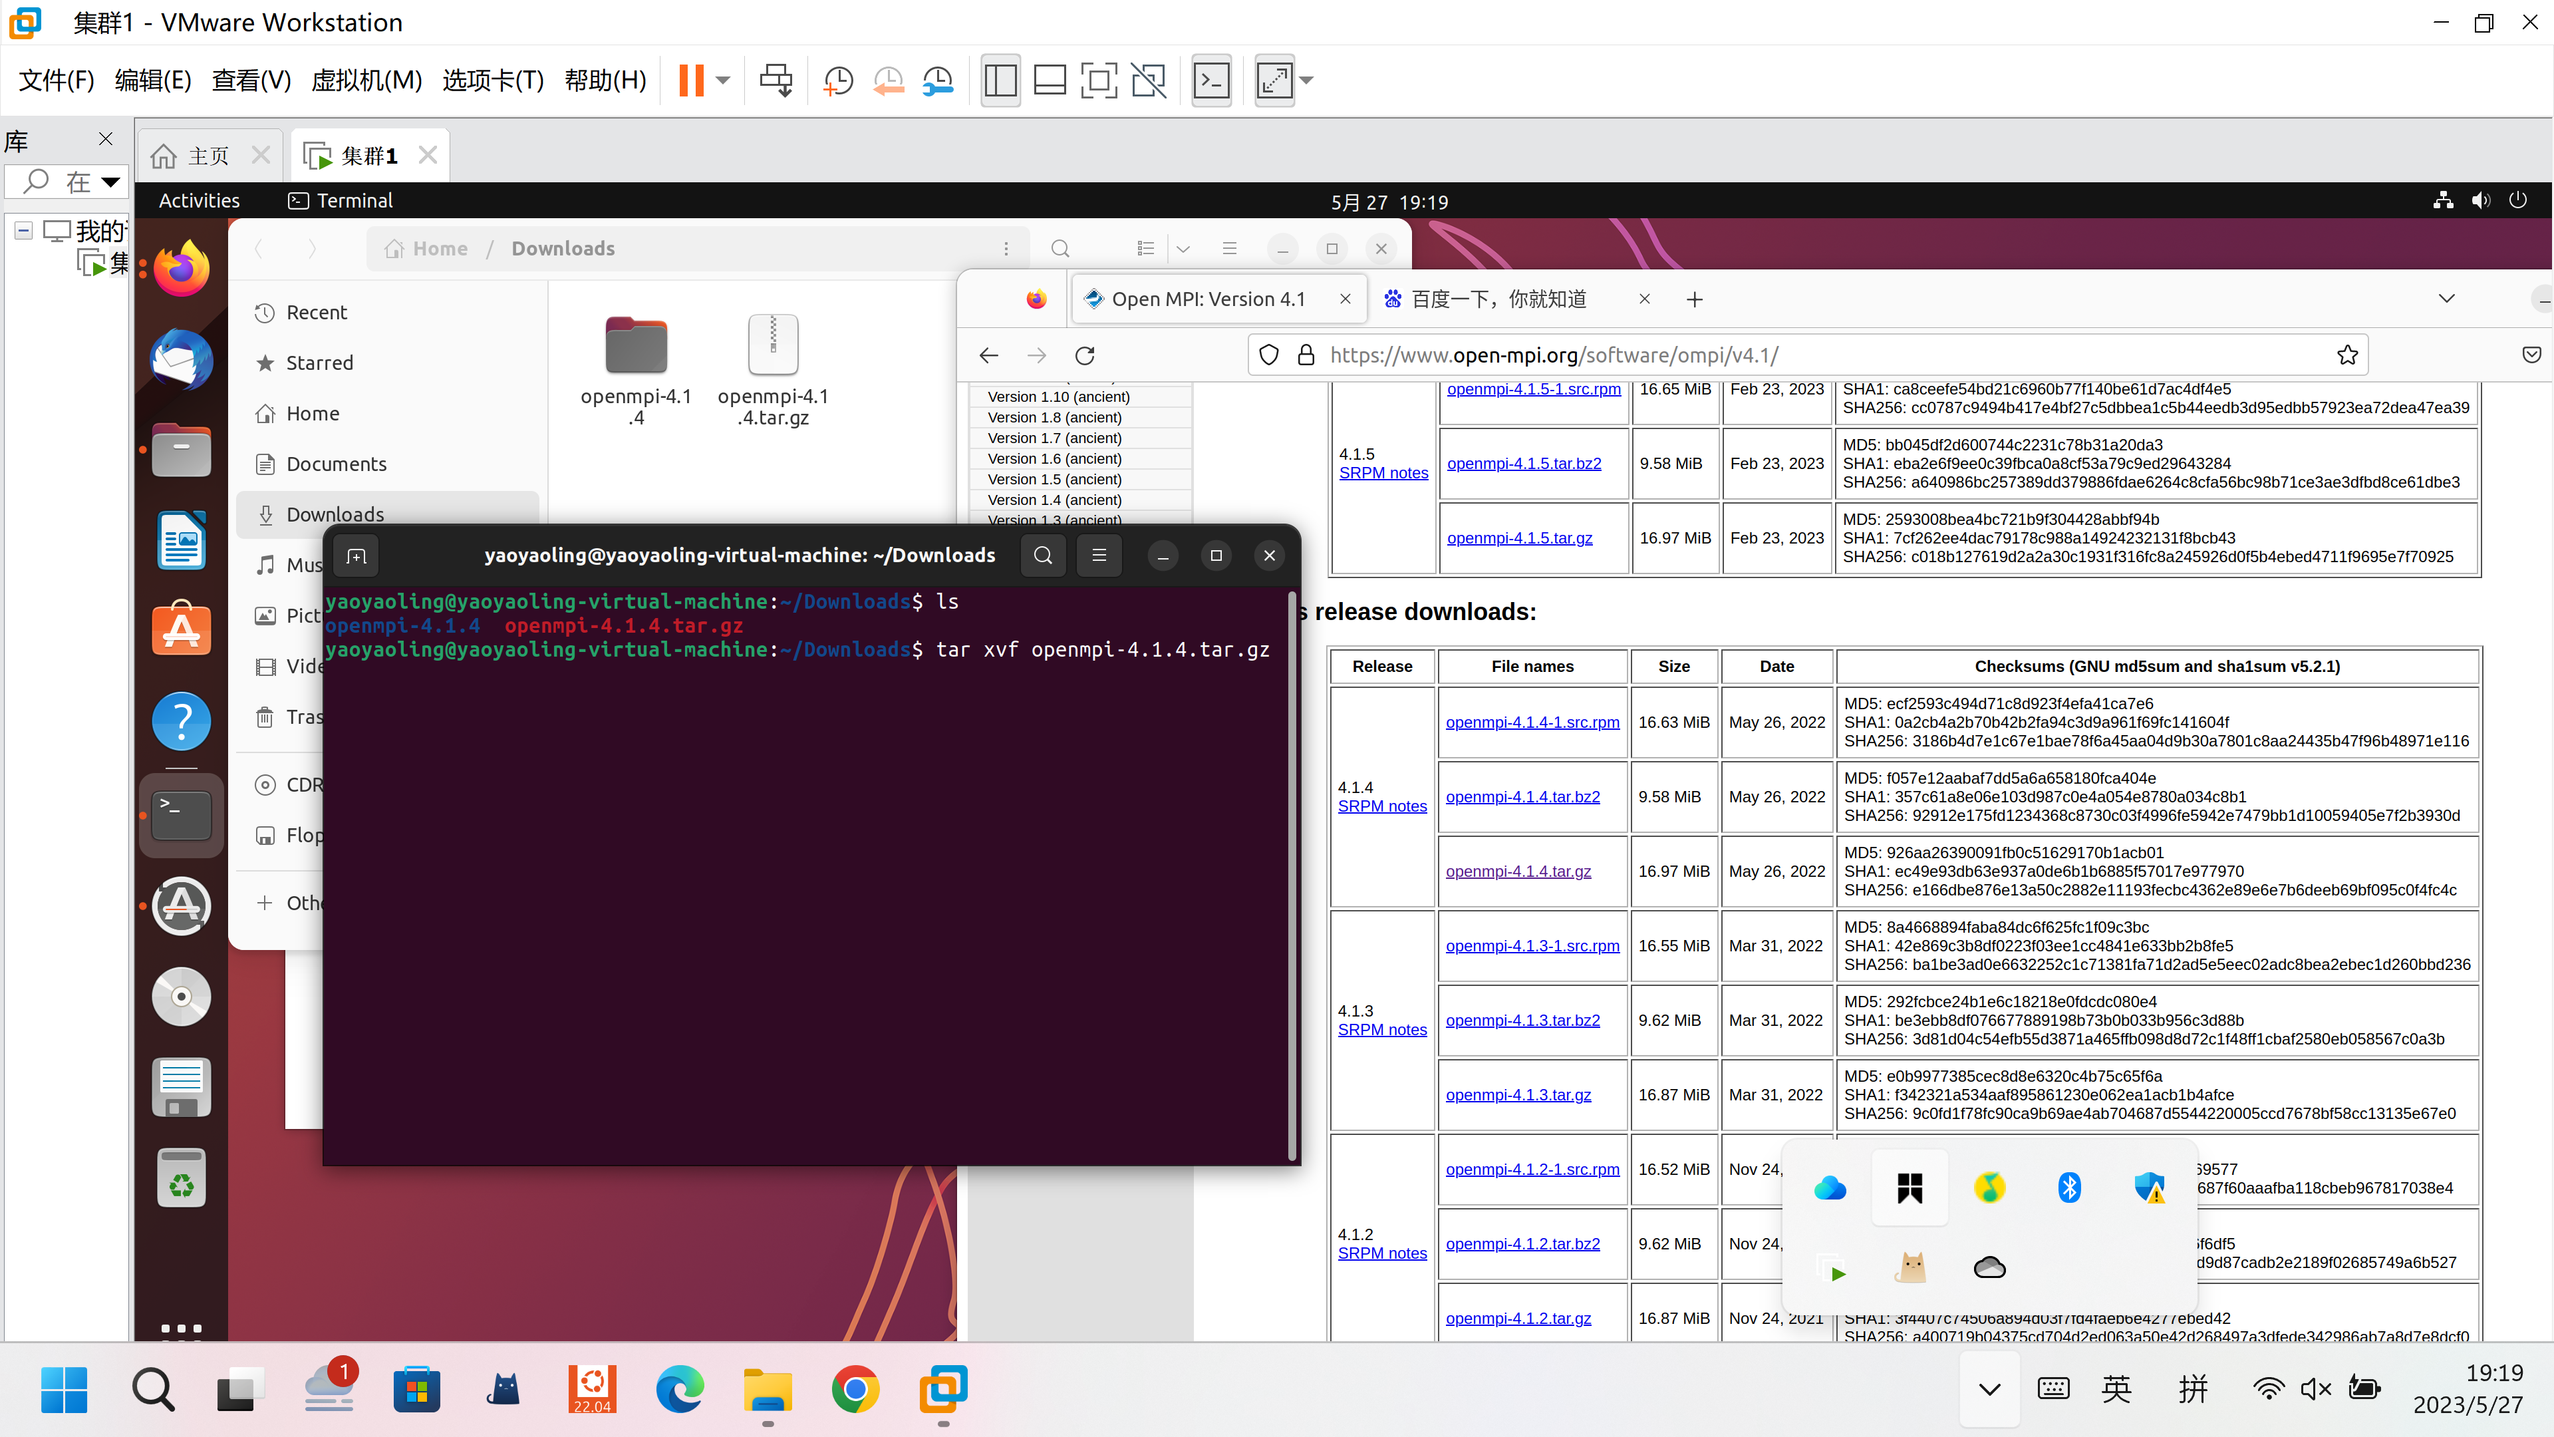Download openmpi-4.1.5.tar.bz2
2554x1437 pixels.
(1524, 463)
